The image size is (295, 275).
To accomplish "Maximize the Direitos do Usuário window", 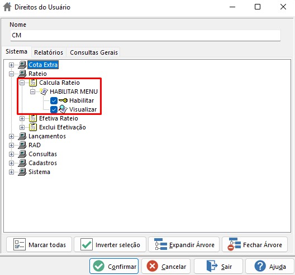I will [x=258, y=7].
